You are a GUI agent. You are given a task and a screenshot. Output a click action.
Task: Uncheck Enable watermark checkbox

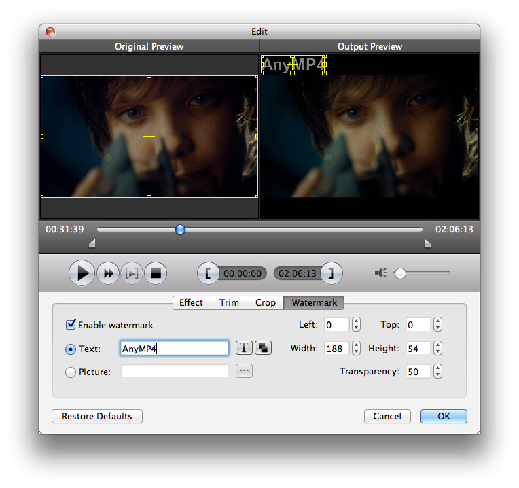click(x=71, y=325)
